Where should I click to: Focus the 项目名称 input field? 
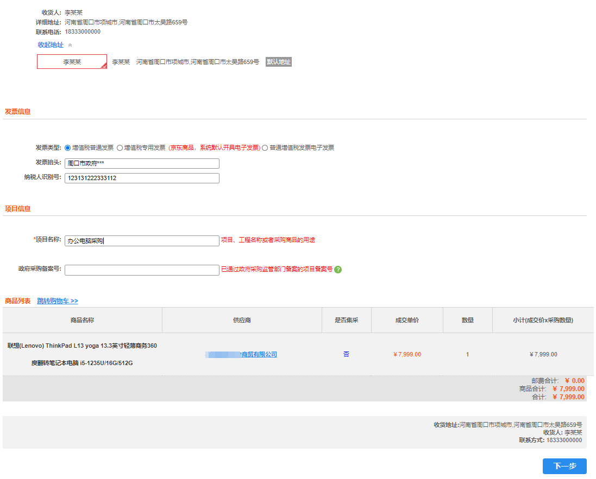[142, 241]
